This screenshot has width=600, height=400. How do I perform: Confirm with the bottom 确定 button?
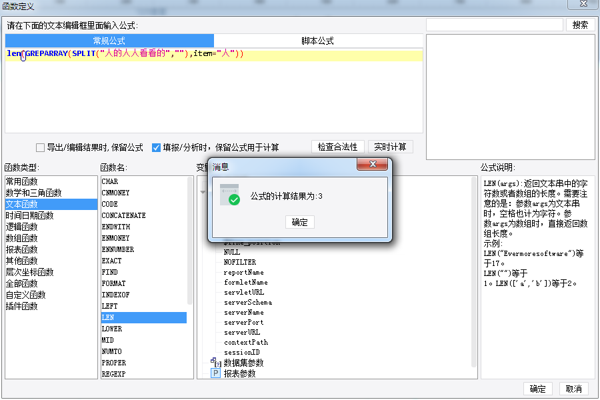pos(537,389)
